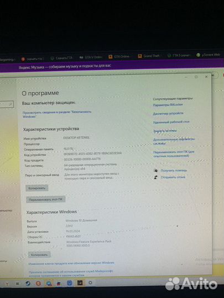Click the 'Отправить отзыв' feedback icon

(155, 177)
